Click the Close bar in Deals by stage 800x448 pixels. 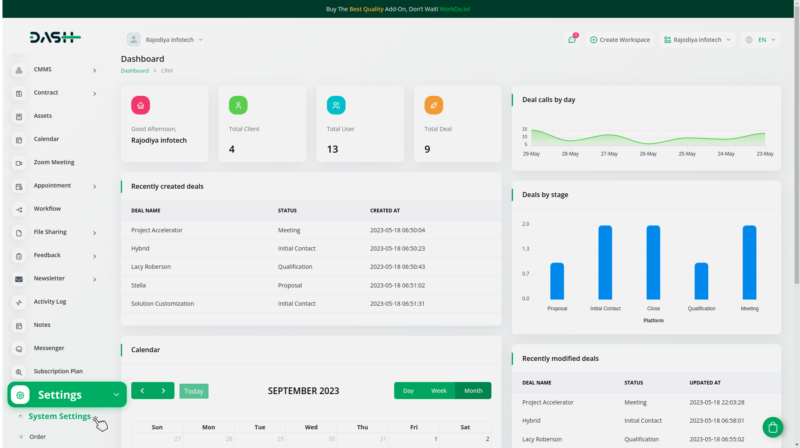(x=653, y=263)
